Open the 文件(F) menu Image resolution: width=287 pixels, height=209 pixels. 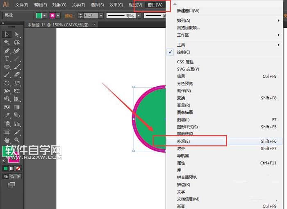pos(22,5)
